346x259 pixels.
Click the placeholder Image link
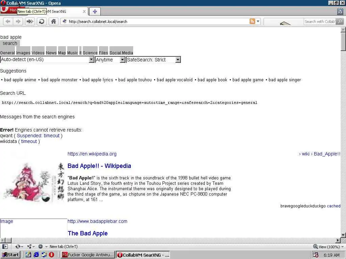click(7, 221)
